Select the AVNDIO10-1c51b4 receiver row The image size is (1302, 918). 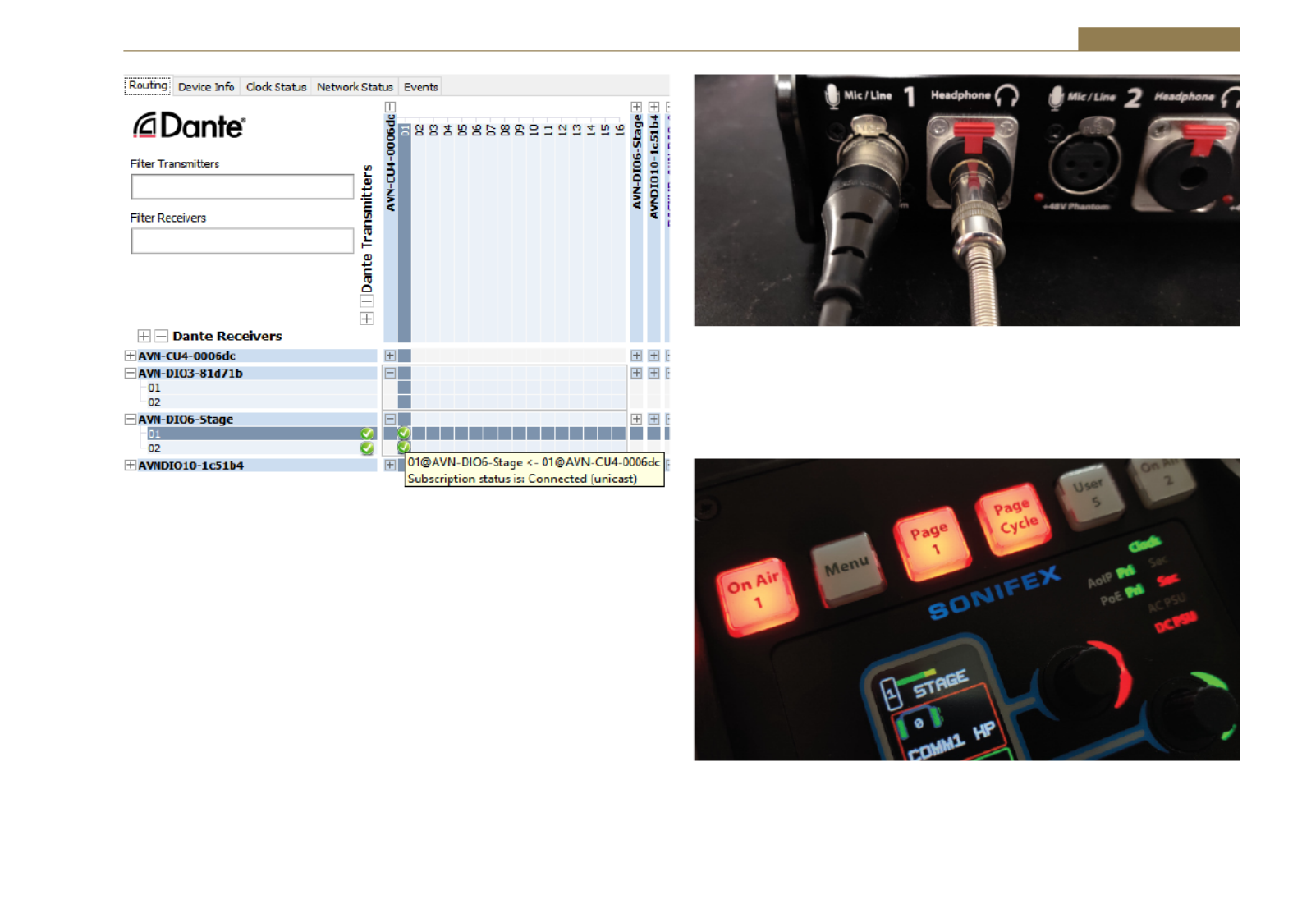[250, 465]
